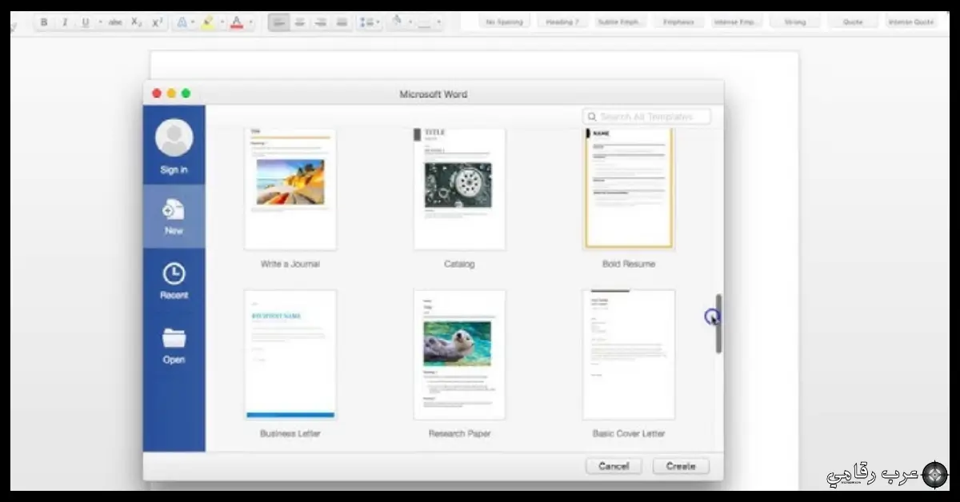This screenshot has height=502, width=960.
Task: Apply subscript formatting icon
Action: (x=136, y=22)
